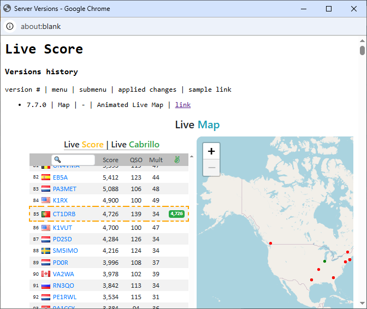Click the Versions history heading
The width and height of the screenshot is (367, 309).
coord(42,72)
